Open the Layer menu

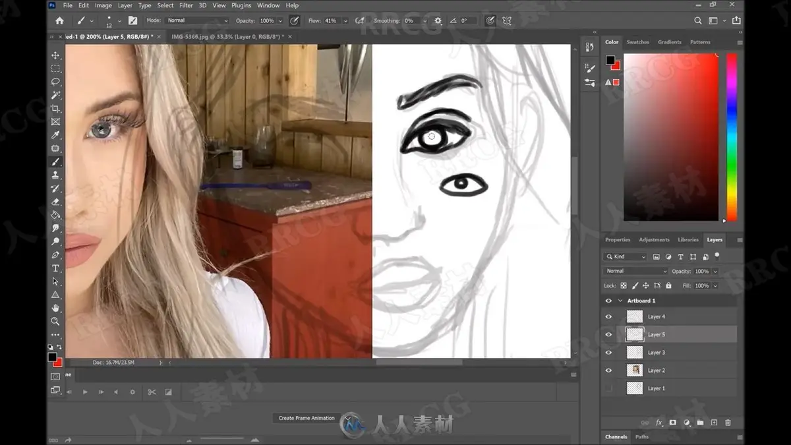125,5
